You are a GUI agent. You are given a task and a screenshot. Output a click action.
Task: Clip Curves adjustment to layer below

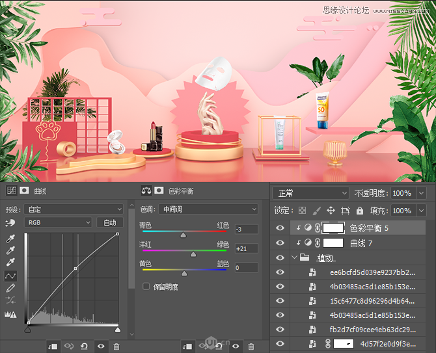(x=53, y=346)
